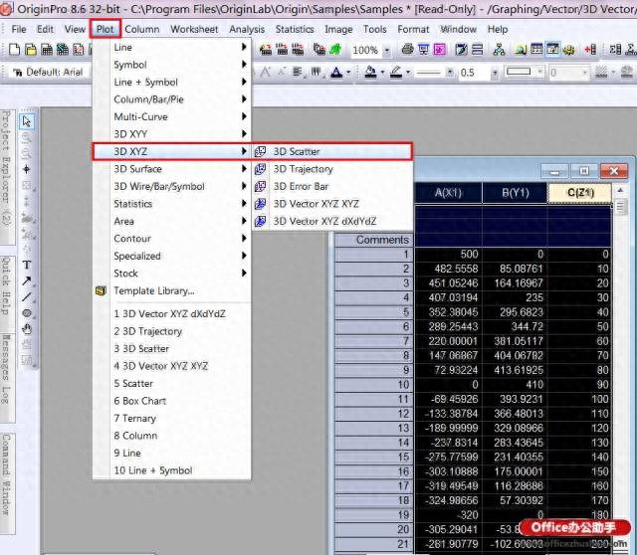This screenshot has width=637, height=555.
Task: Open the line width 0.5 dropdown
Action: pyautogui.click(x=495, y=73)
